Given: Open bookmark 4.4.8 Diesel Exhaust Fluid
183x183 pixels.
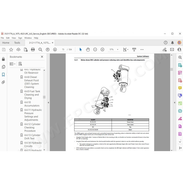Looking at the screenshot, I should (32, 82).
